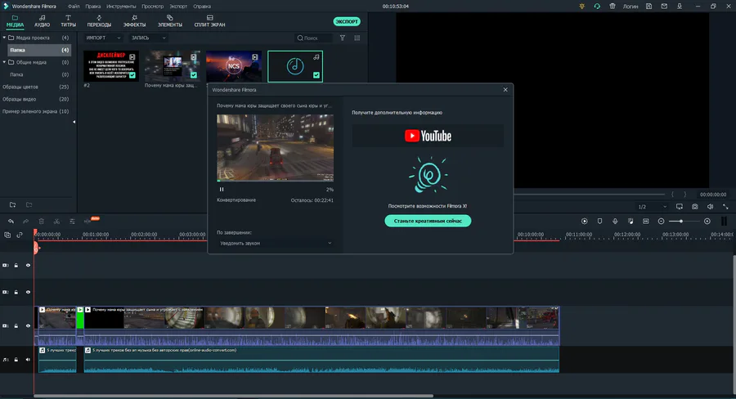Select the scissors split tool
This screenshot has height=399, width=736.
[55, 221]
